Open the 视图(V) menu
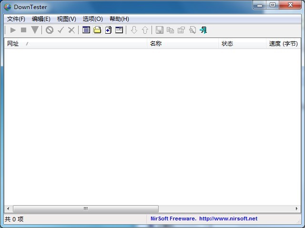Viewport: 305px width, 228px height. [x=66, y=19]
